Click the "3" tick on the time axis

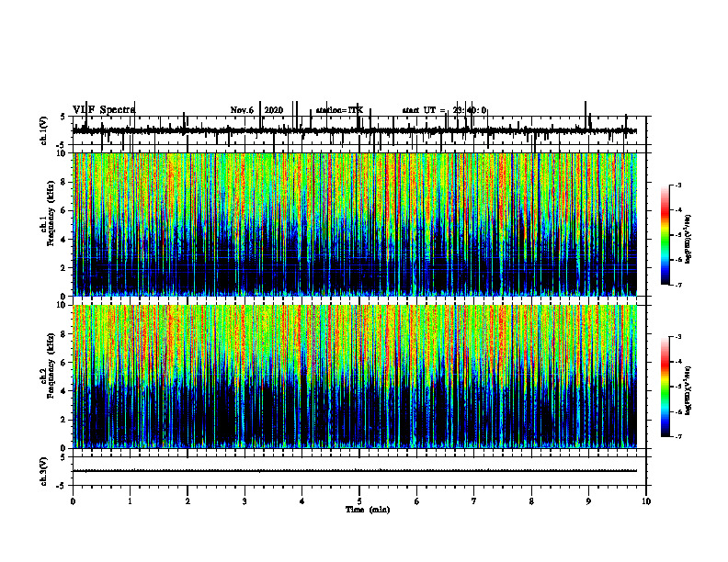pos(245,501)
